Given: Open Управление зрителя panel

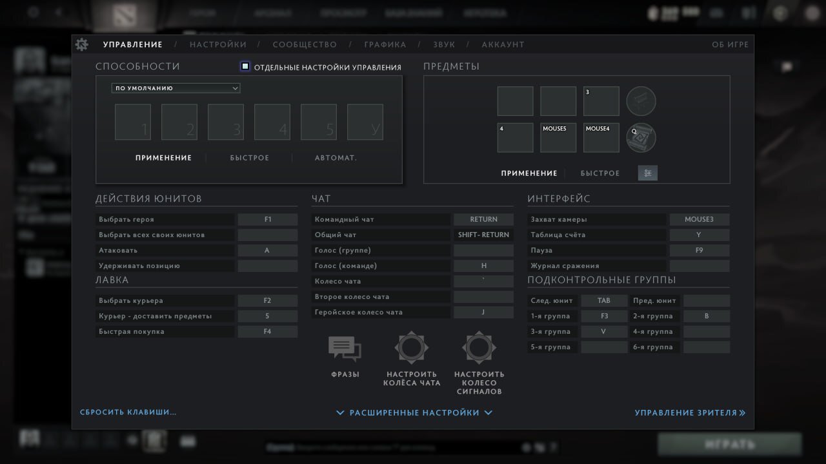Looking at the screenshot, I should (x=689, y=412).
